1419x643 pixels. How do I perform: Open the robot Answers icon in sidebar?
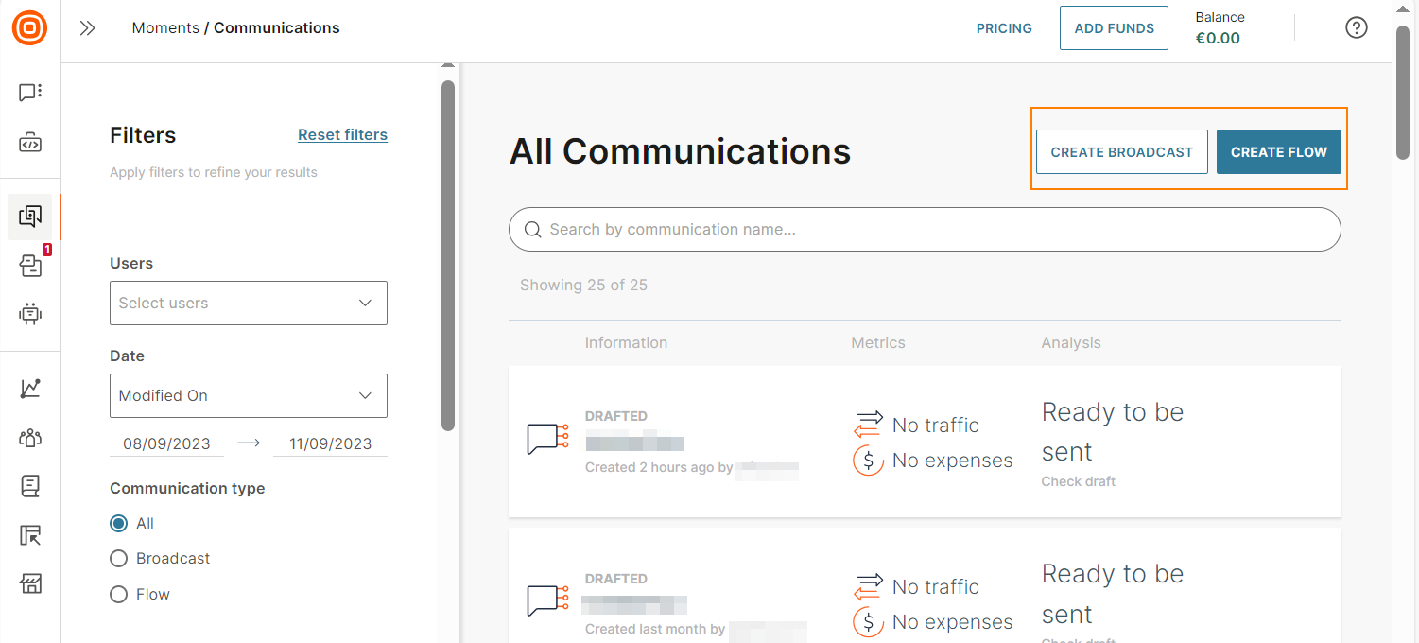point(30,314)
